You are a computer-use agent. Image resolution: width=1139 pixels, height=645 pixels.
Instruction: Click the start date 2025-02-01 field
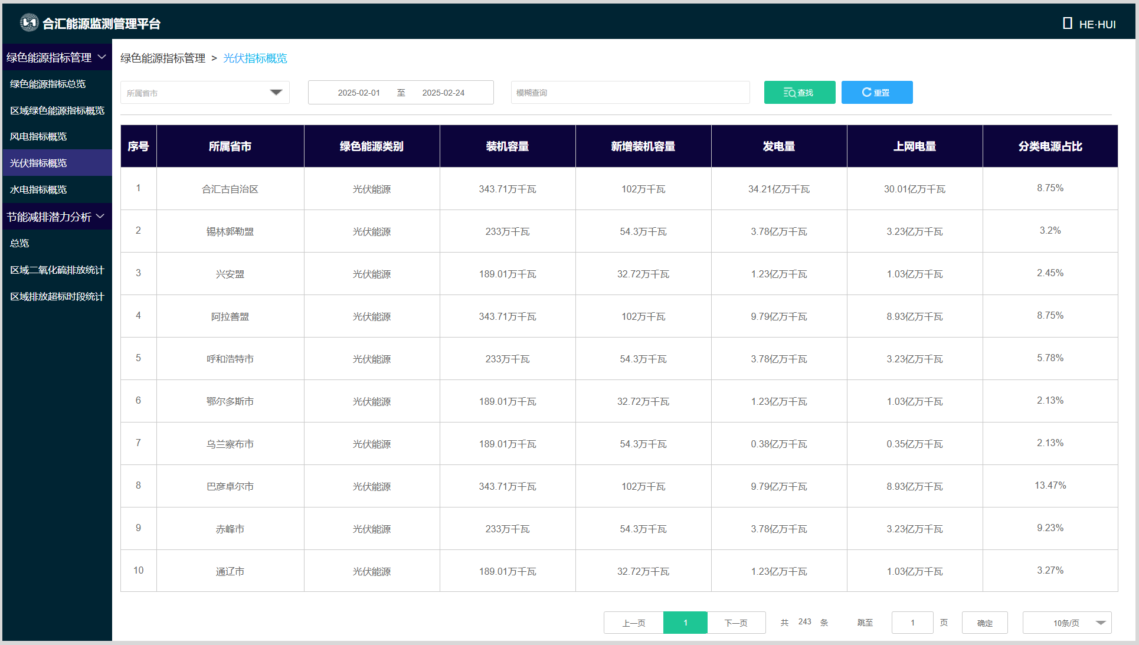click(x=359, y=93)
